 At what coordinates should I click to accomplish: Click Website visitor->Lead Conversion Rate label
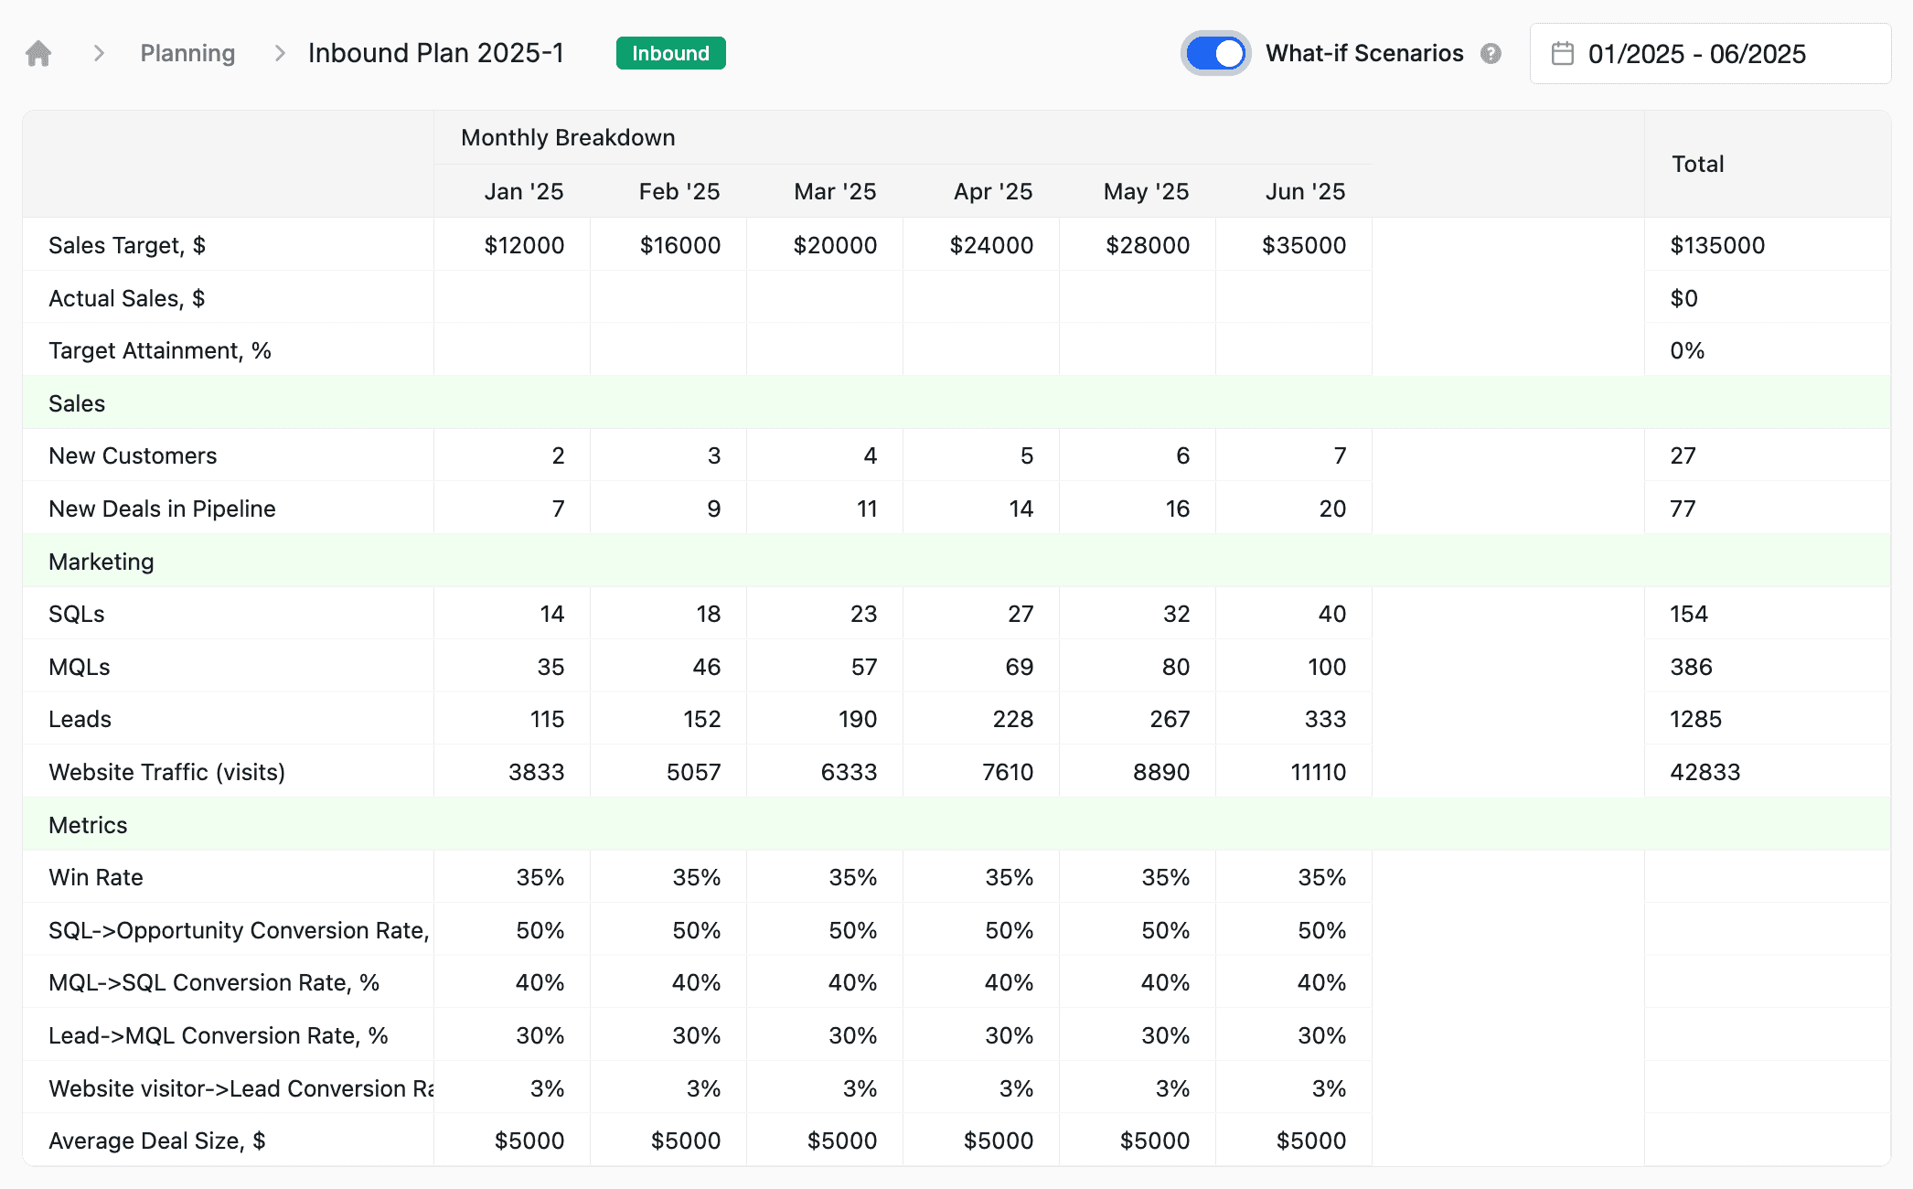point(240,1088)
